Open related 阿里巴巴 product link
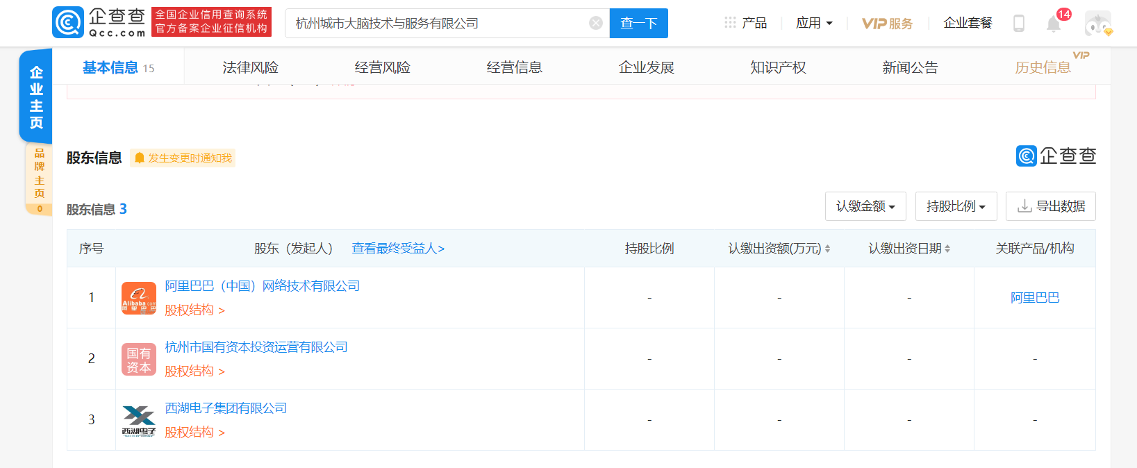 pyautogui.click(x=1035, y=298)
